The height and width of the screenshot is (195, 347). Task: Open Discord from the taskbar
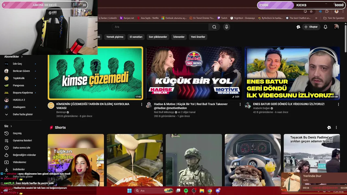218,191
